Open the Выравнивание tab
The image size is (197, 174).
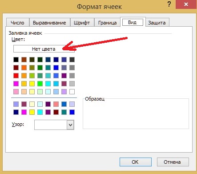pos(49,23)
